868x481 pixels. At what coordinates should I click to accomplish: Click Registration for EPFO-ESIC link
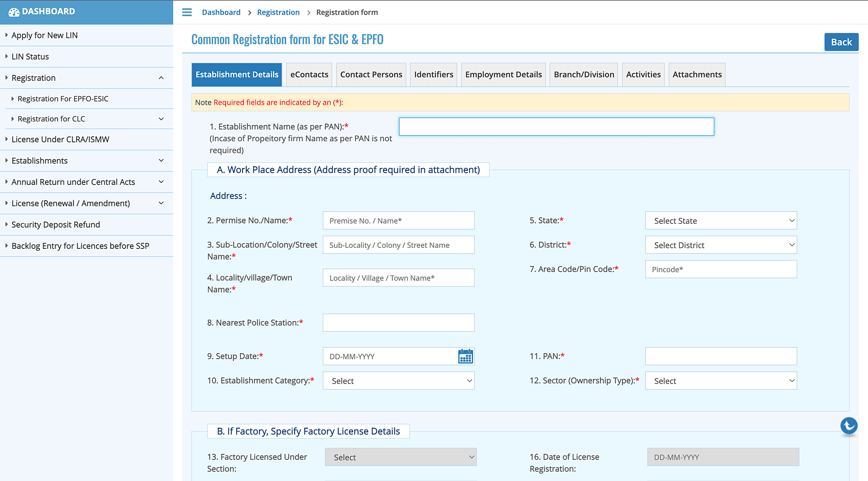coord(63,98)
